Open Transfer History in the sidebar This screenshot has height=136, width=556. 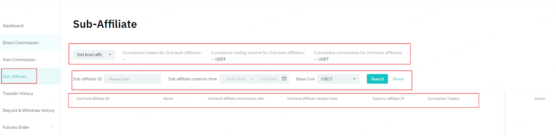(18, 94)
